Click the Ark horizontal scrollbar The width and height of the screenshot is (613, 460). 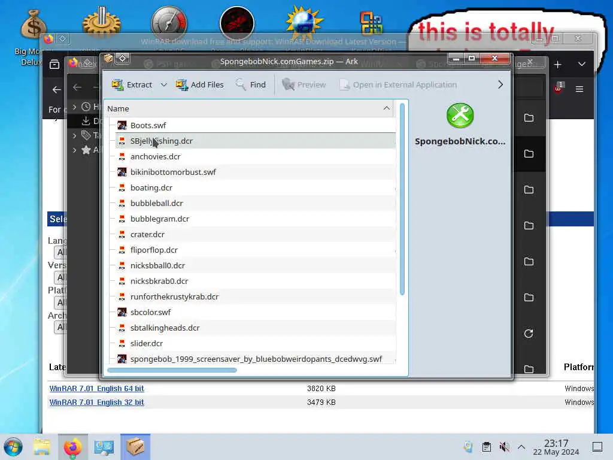pyautogui.click(x=172, y=370)
